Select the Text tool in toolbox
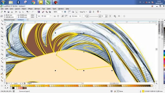The height and width of the screenshot is (93, 165). pos(2,54)
